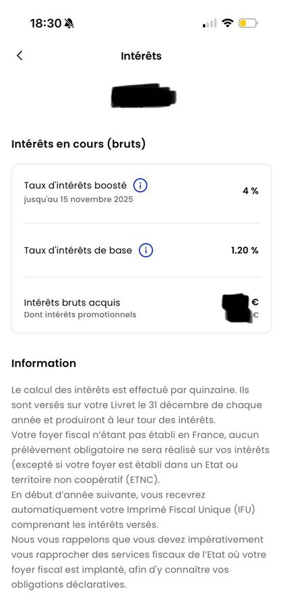Tap the silent bell icon in status bar
This screenshot has height=608, width=283.
click(69, 24)
